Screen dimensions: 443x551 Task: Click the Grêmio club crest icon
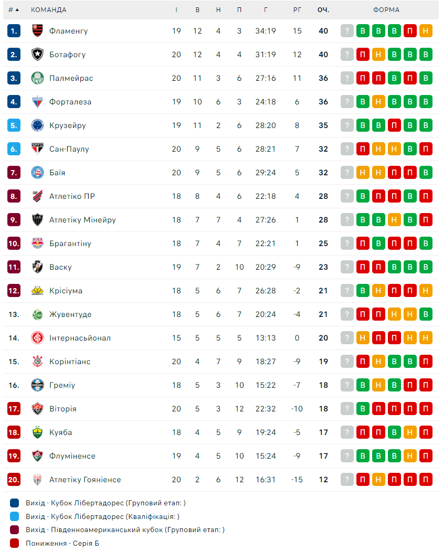coord(37,385)
